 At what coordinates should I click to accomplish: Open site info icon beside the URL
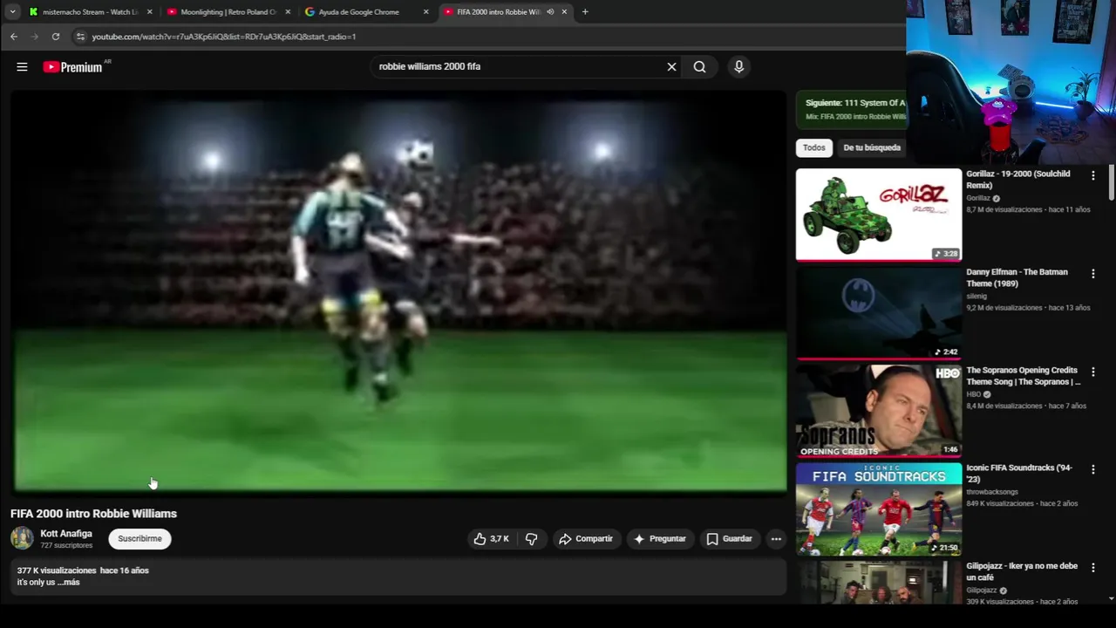pos(80,37)
